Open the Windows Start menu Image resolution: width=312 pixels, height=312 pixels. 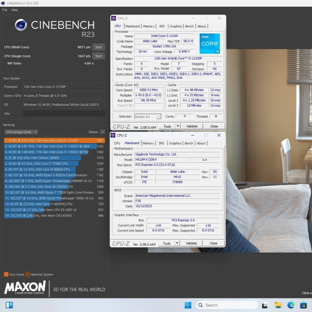click(x=188, y=305)
